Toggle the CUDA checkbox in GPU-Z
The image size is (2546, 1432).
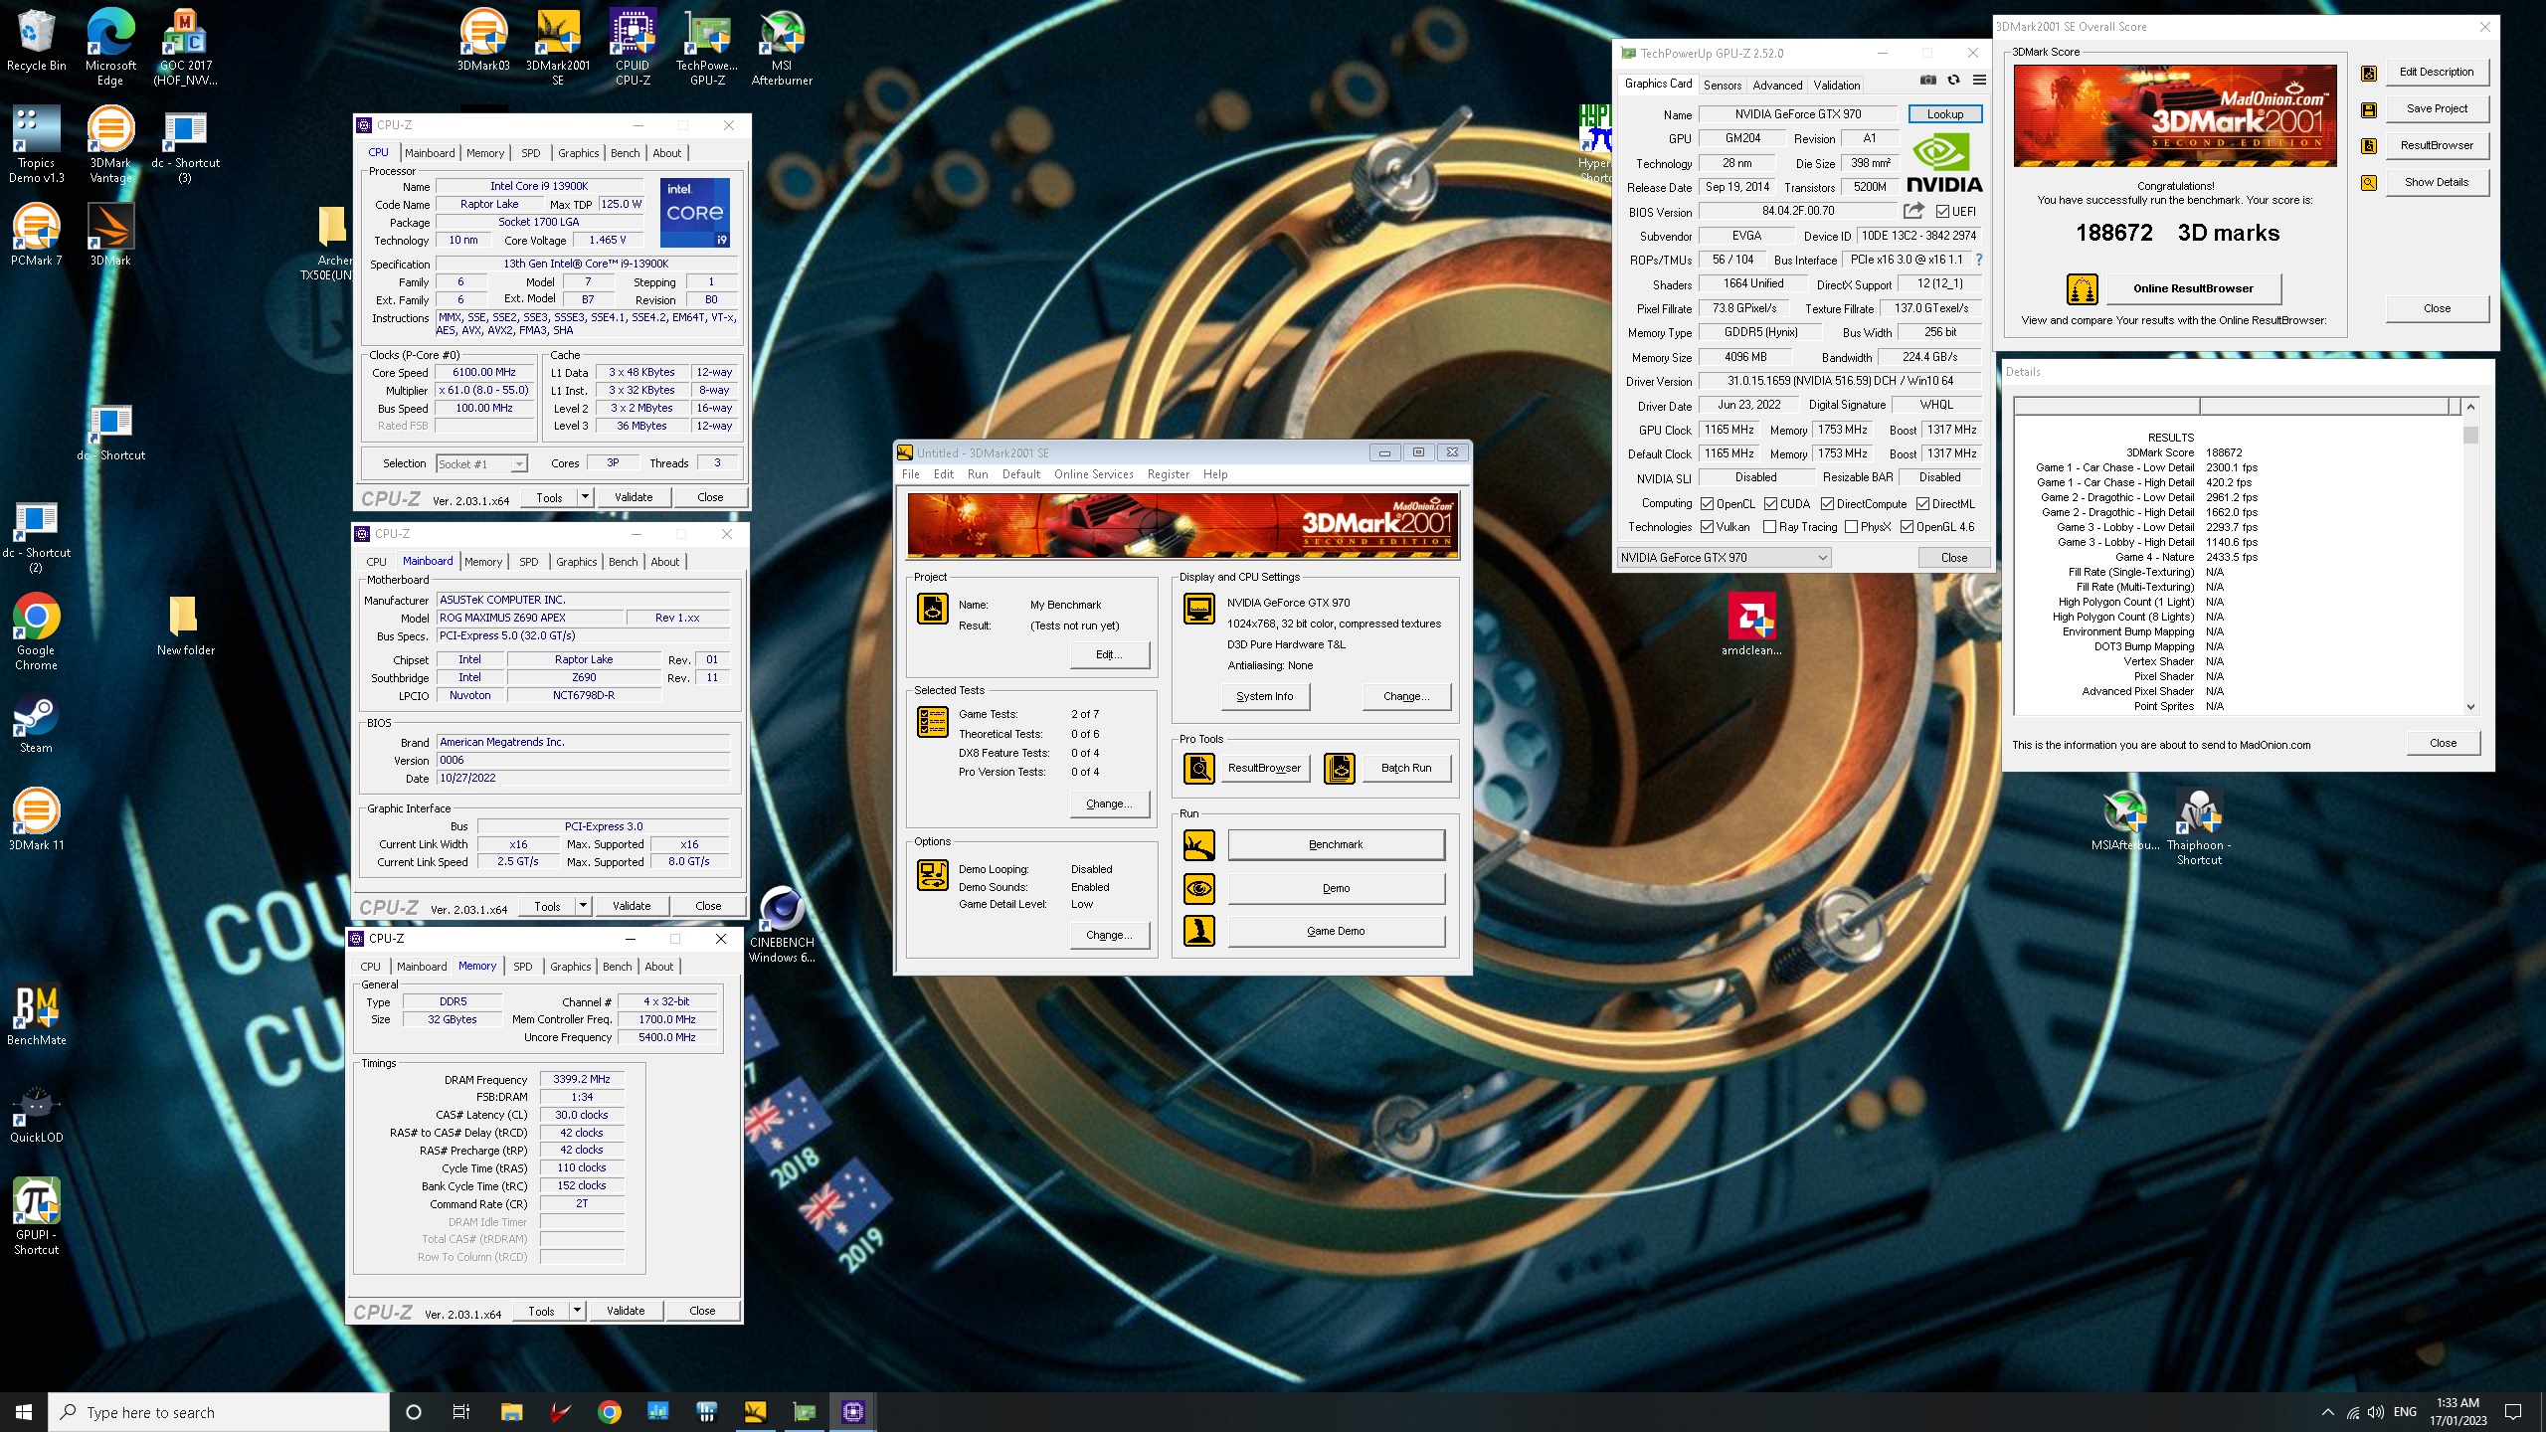tap(1771, 504)
